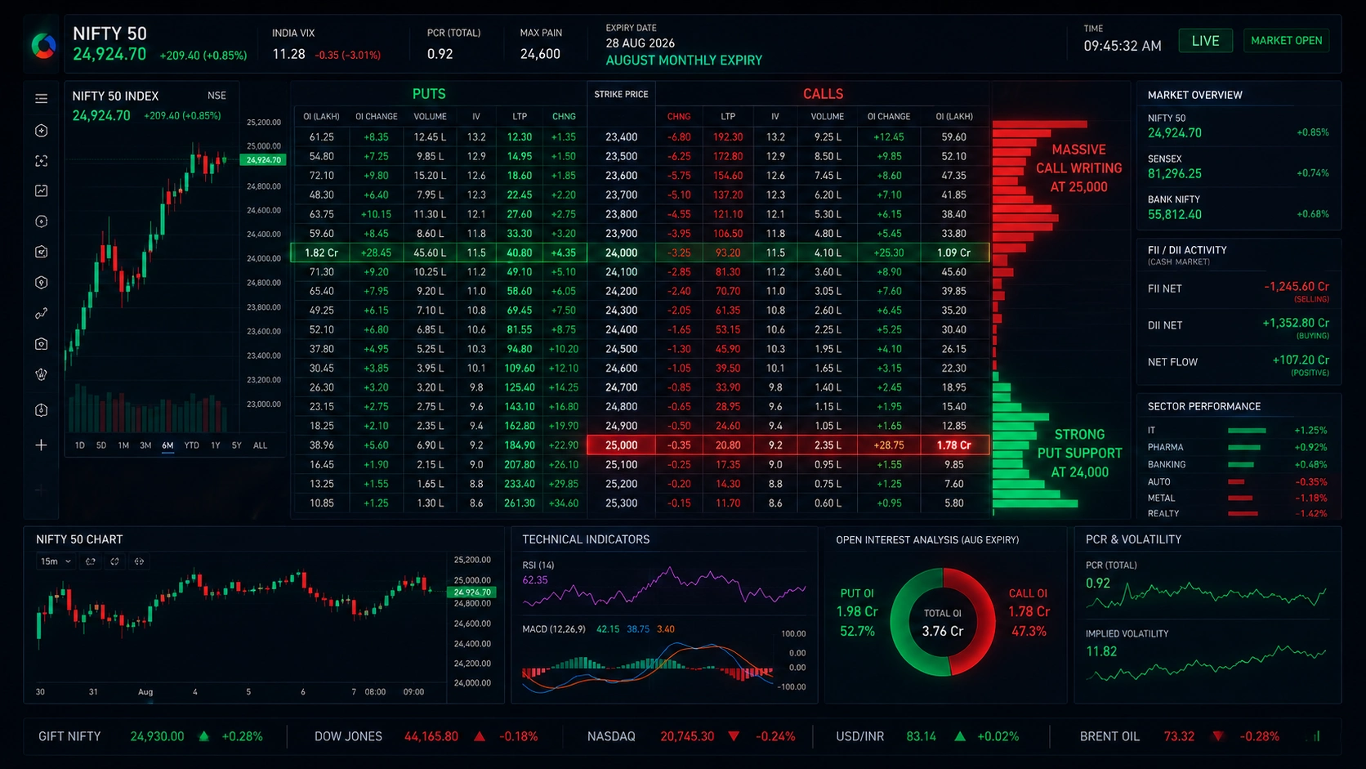
Task: Select the circular icon below the chart icon in sidebar
Action: (x=41, y=221)
